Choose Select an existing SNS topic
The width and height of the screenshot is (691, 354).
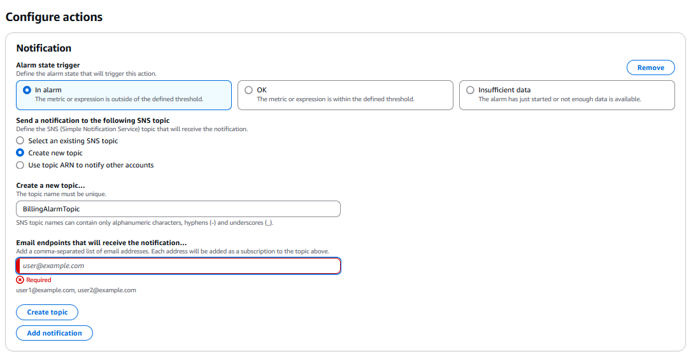[x=20, y=141]
